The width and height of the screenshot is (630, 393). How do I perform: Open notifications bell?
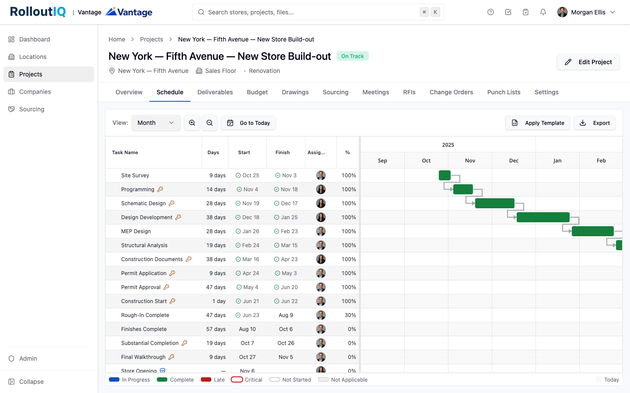(x=543, y=12)
